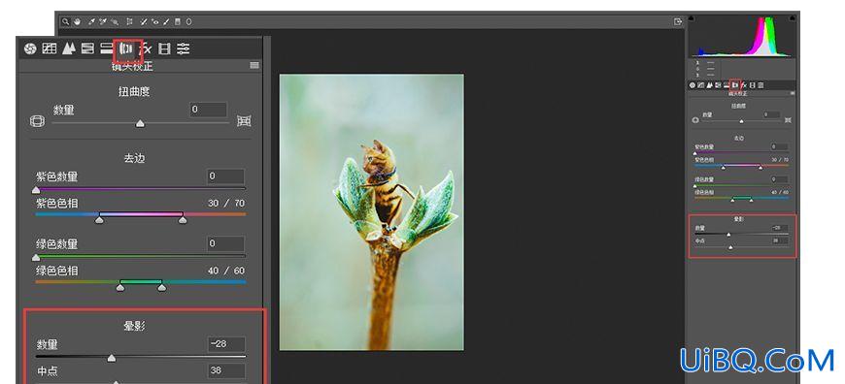Click the distortion 数量 slider handle
This screenshot has width=845, height=384.
click(140, 124)
